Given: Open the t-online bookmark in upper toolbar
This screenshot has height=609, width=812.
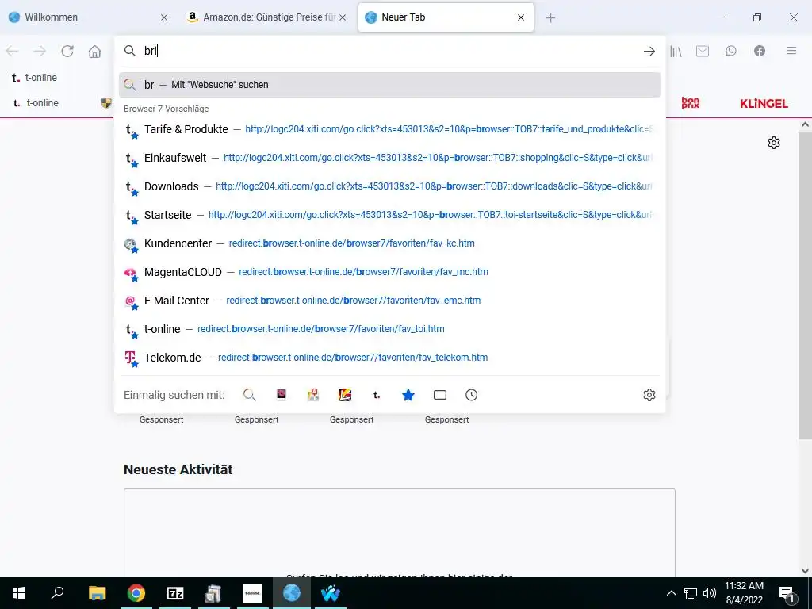Looking at the screenshot, I should point(34,78).
